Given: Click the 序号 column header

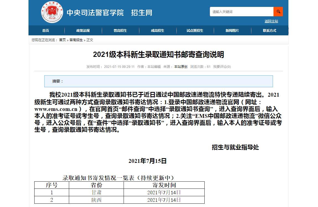Looking at the screenshot, I should [x=52, y=185].
